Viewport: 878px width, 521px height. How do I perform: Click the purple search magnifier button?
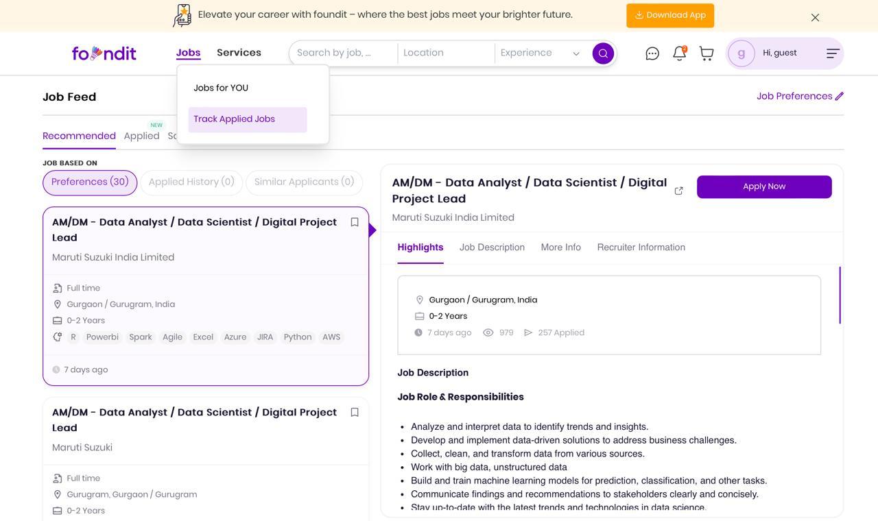pyautogui.click(x=603, y=53)
